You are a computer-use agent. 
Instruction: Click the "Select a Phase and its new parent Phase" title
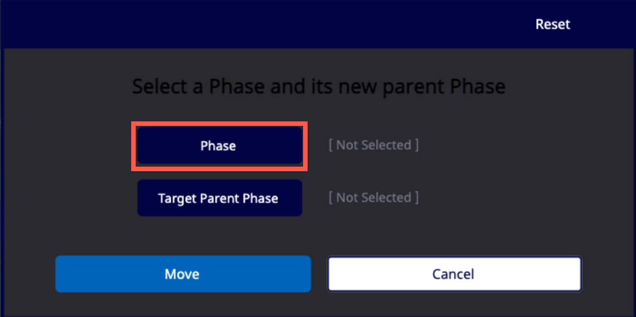click(x=318, y=86)
